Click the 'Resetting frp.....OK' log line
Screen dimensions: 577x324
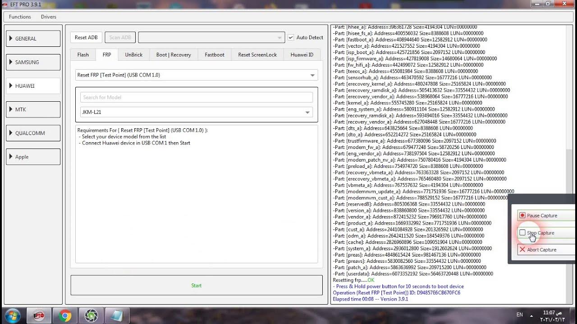[x=353, y=280]
